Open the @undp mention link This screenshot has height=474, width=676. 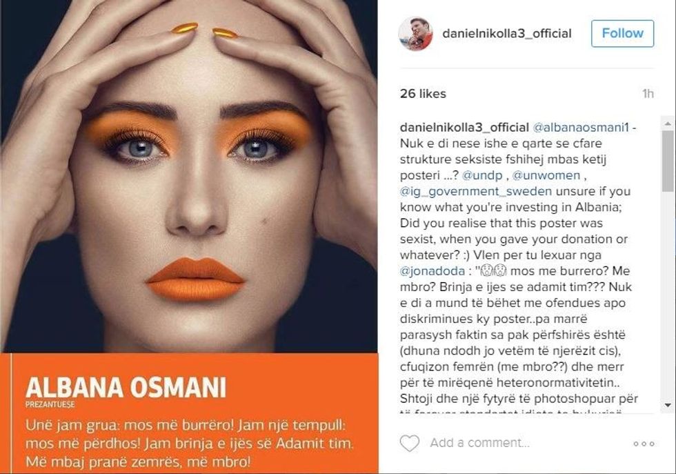point(482,175)
